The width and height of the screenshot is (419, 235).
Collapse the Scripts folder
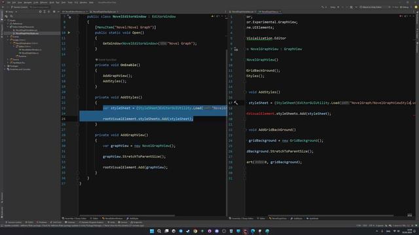[x=8, y=40]
